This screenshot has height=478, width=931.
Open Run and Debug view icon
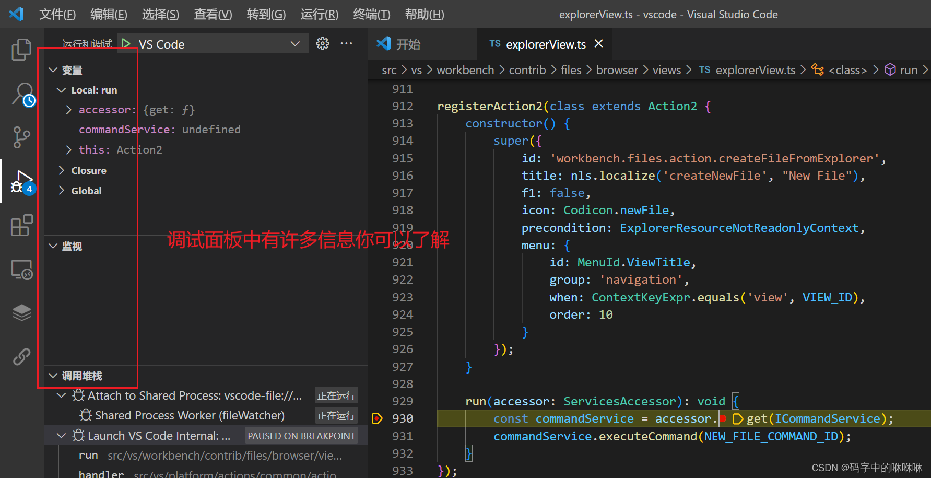[22, 182]
